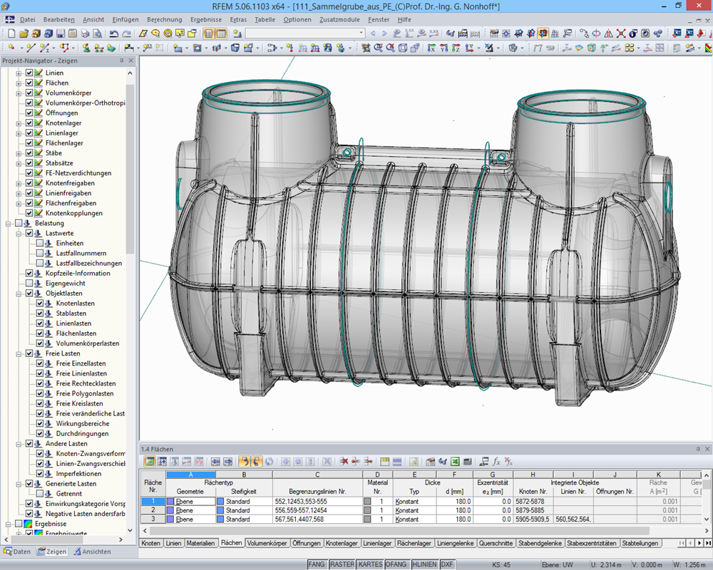Click the red X delete row icon in table toolbar

click(344, 462)
